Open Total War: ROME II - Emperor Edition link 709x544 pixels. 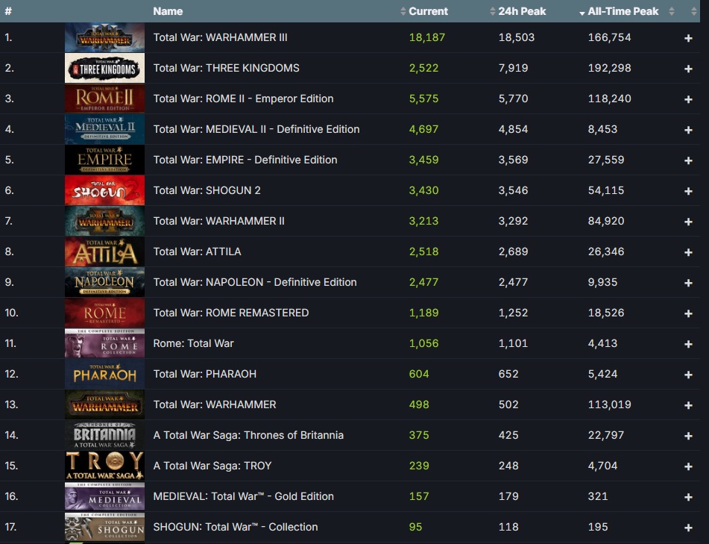[x=243, y=99]
